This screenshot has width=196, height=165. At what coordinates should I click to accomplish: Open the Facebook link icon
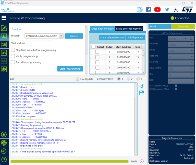point(148,9)
